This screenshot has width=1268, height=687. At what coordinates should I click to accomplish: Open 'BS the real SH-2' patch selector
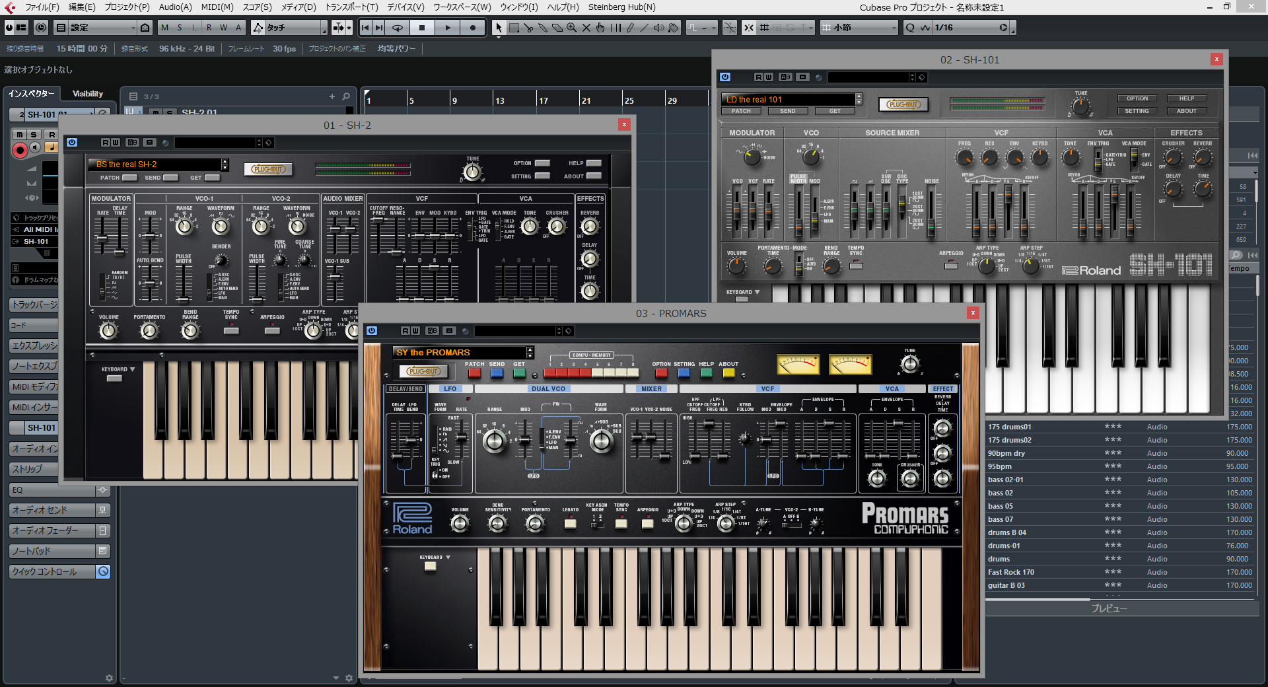tap(158, 164)
